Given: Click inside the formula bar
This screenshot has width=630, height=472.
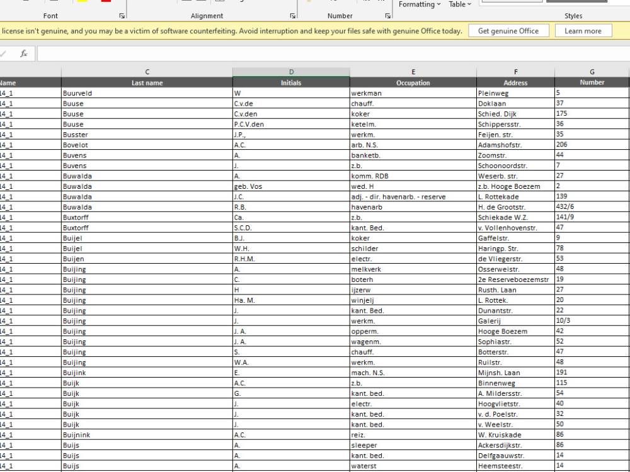Looking at the screenshot, I should tap(333, 53).
